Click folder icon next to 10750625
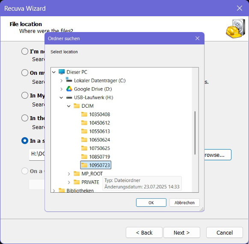This screenshot has width=249, height=244. pos(84,148)
